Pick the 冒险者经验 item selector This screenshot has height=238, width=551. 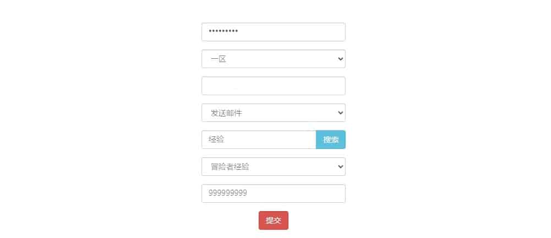(274, 167)
